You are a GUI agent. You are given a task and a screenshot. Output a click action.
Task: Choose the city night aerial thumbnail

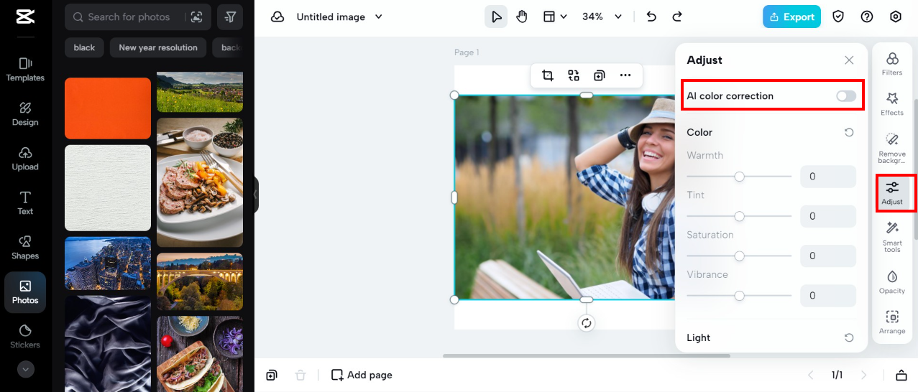click(108, 263)
